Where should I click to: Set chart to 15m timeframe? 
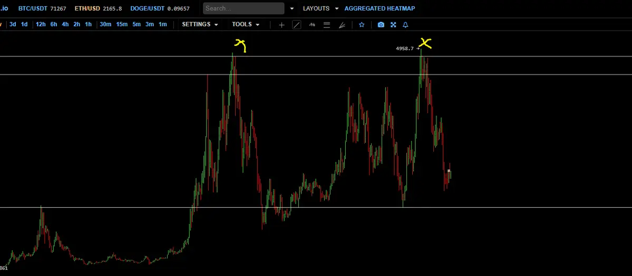click(x=122, y=25)
